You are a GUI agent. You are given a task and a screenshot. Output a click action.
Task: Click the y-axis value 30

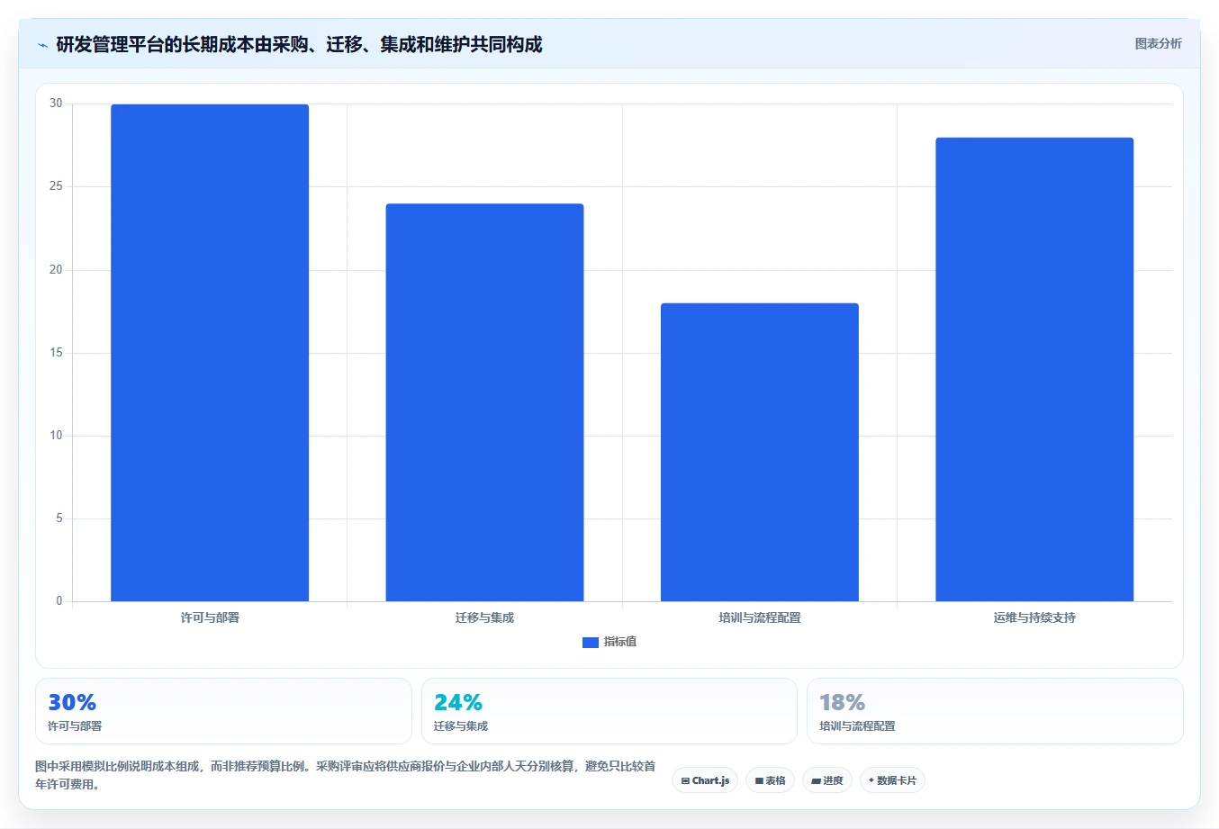click(x=57, y=104)
